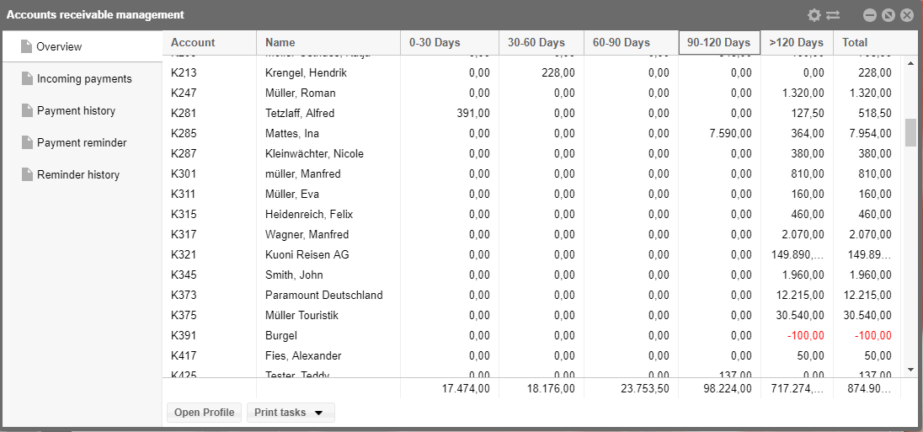Sort by the 0-30 Days column header
This screenshot has width=923, height=432.
pos(450,42)
